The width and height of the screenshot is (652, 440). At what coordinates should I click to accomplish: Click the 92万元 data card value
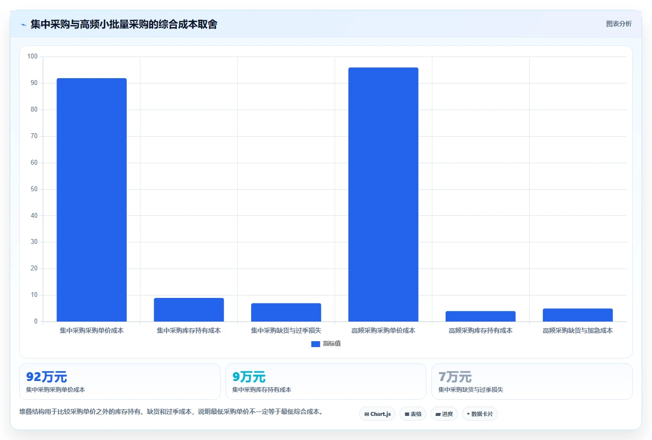point(47,377)
